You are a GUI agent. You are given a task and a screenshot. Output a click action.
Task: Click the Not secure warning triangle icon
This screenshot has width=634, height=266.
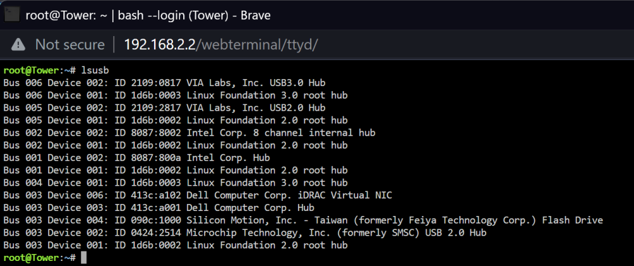pyautogui.click(x=18, y=44)
